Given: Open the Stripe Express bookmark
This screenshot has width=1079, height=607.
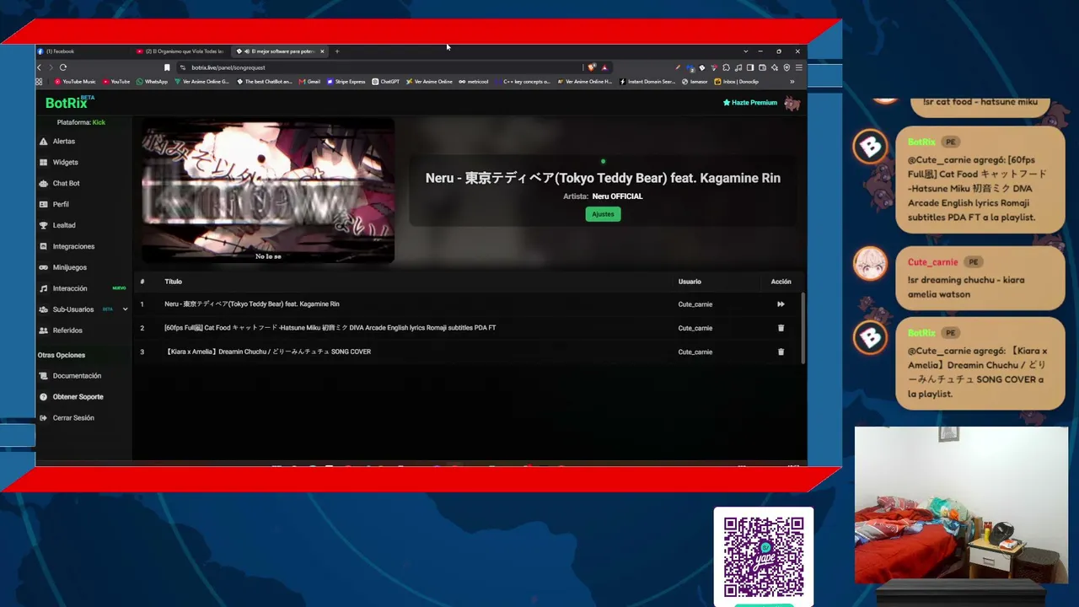Looking at the screenshot, I should 346,82.
